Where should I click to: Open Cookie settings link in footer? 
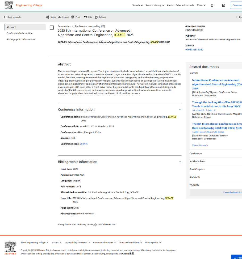point(128,253)
